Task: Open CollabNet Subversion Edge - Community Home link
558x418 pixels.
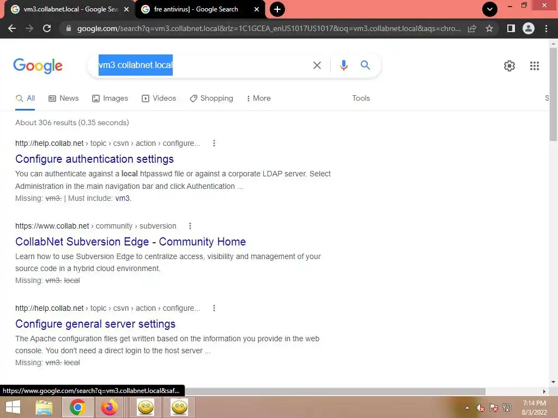Action: click(x=131, y=242)
